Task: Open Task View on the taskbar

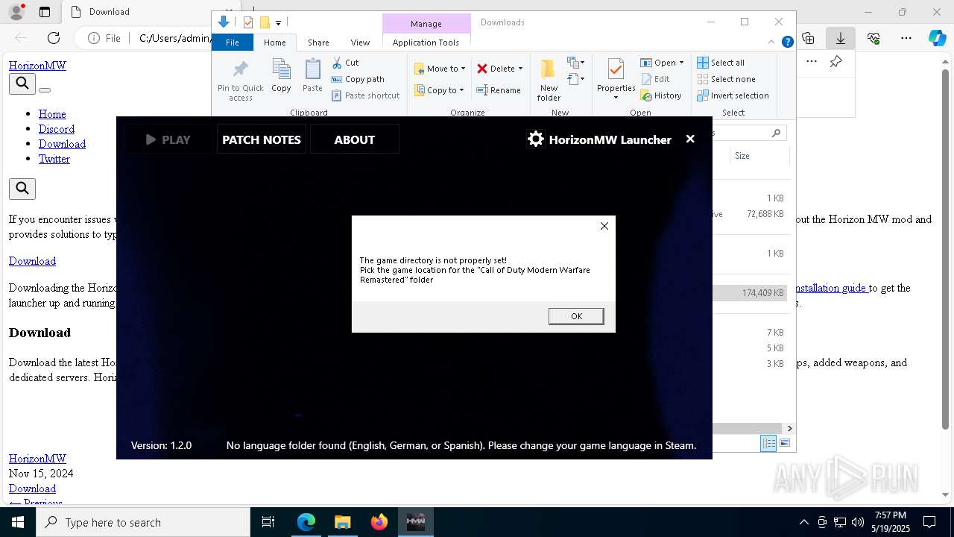Action: (x=268, y=522)
